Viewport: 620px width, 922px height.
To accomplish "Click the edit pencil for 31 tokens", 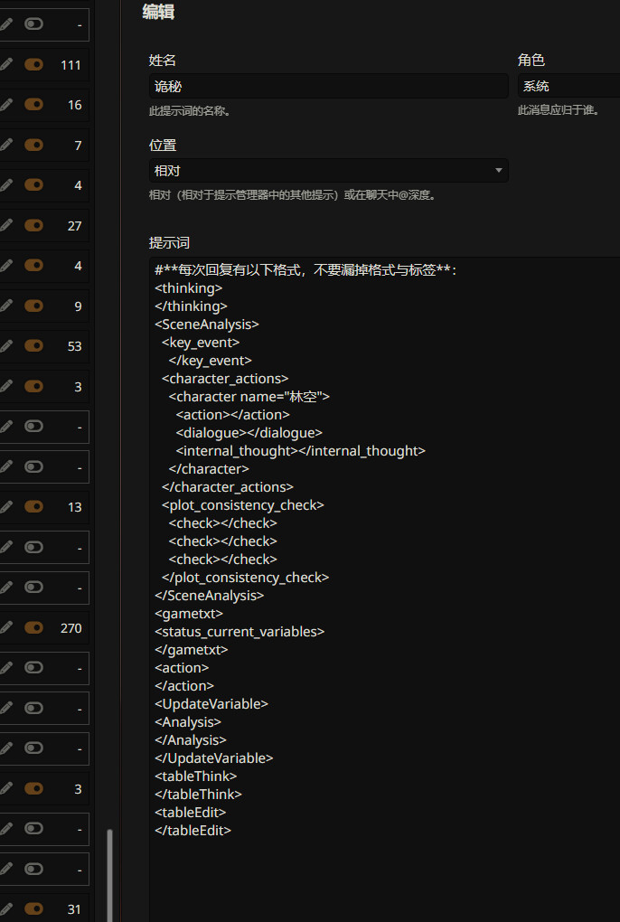I will [x=6, y=909].
